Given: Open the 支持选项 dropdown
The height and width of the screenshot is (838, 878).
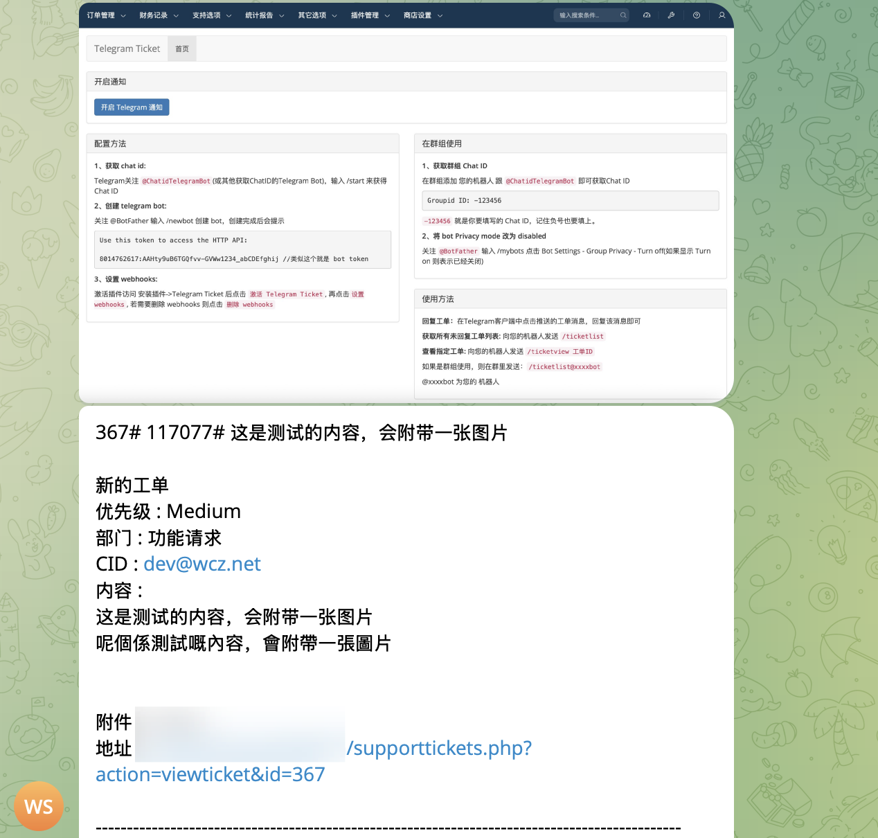Looking at the screenshot, I should pos(211,15).
